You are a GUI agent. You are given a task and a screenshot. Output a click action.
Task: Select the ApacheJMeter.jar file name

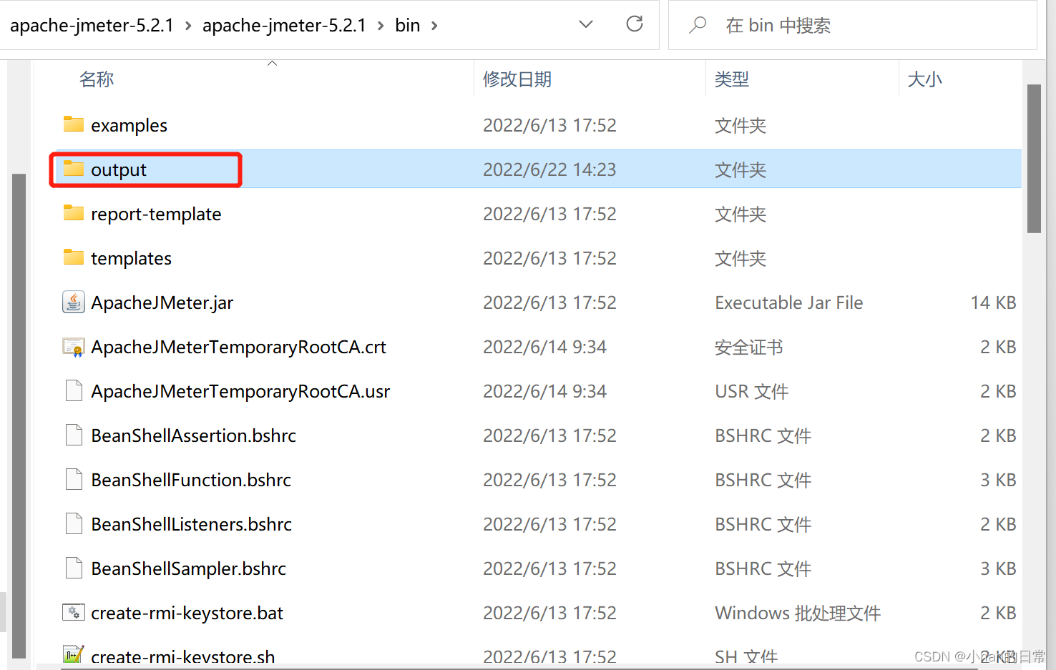coord(162,302)
